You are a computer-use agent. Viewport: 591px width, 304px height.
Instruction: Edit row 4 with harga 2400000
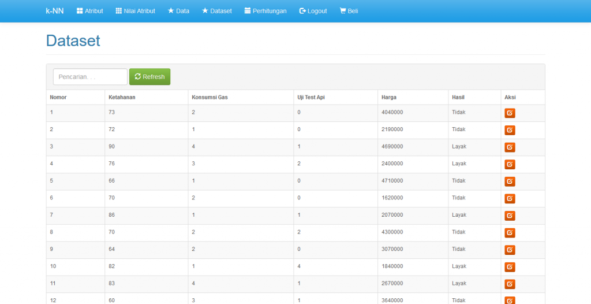pyautogui.click(x=510, y=164)
